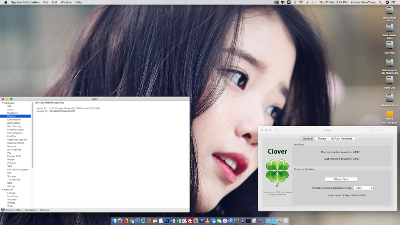Open the File menu

46,2
